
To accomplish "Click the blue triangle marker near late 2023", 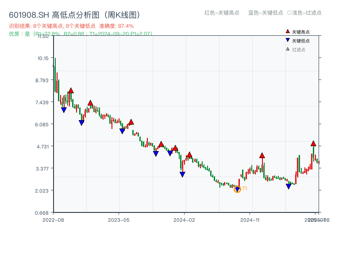I will coord(156,153).
